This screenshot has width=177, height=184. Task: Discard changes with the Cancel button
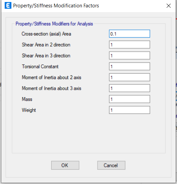click(x=111, y=165)
